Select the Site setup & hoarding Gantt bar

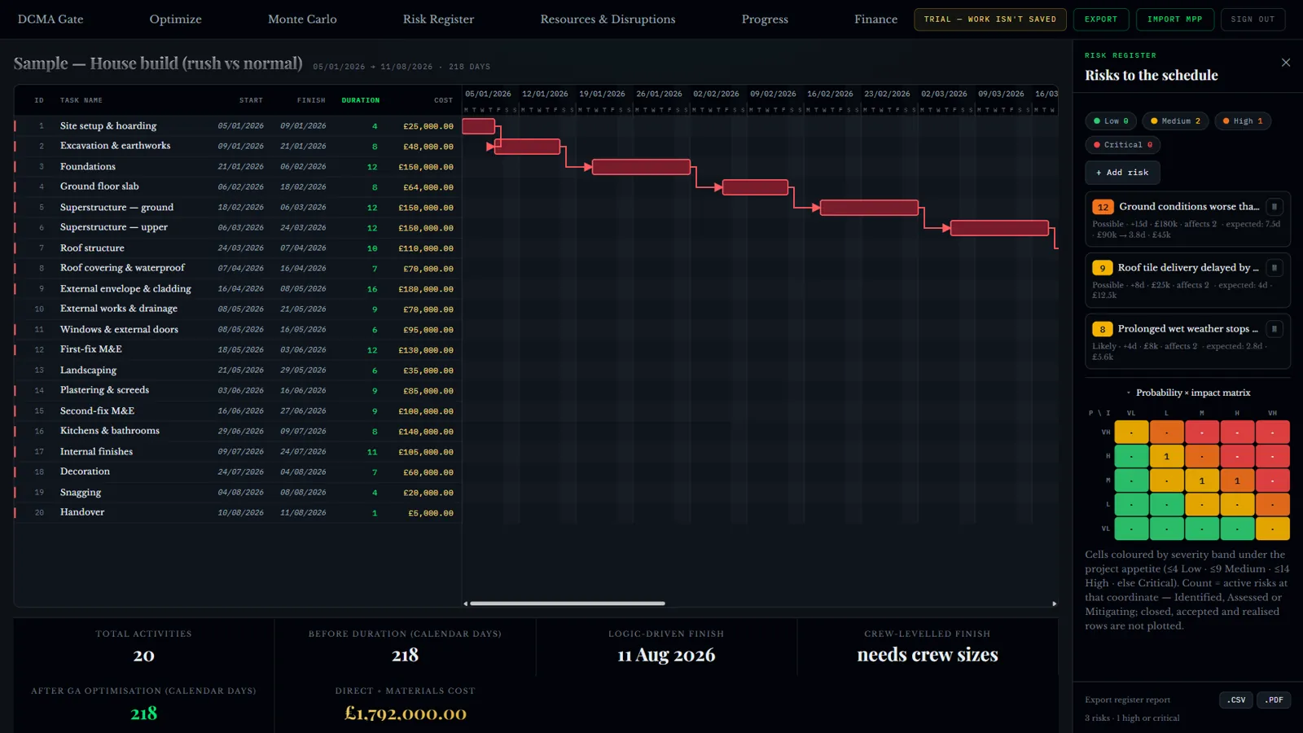(x=479, y=126)
